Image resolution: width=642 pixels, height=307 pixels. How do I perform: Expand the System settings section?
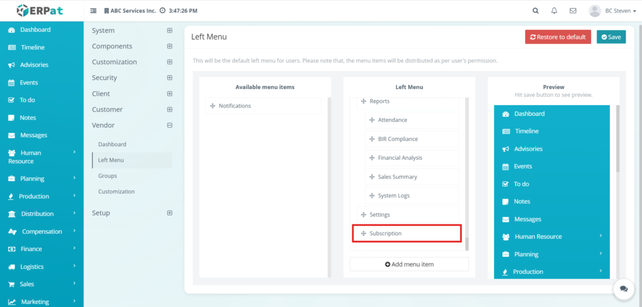coord(169,31)
